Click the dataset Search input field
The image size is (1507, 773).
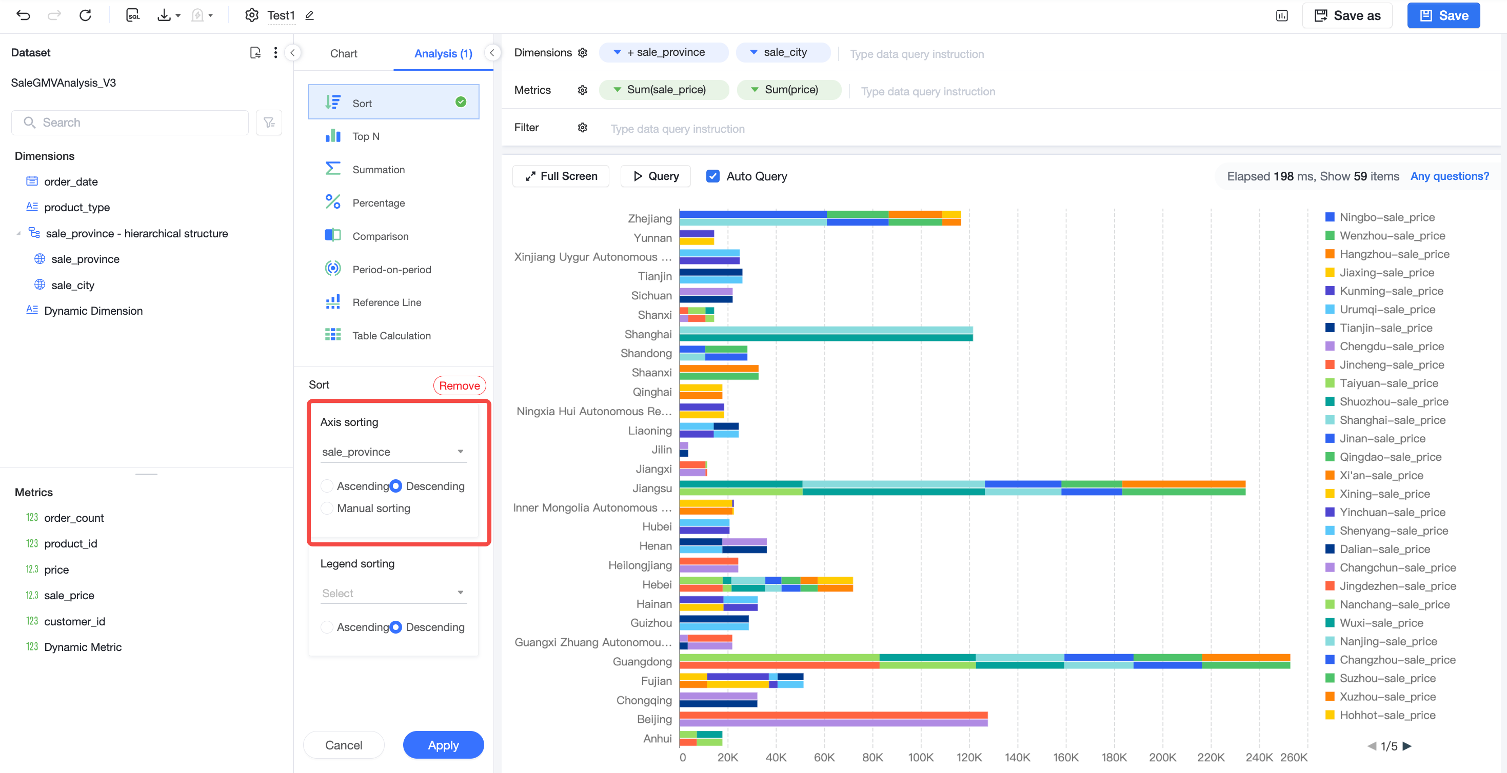pyautogui.click(x=130, y=123)
